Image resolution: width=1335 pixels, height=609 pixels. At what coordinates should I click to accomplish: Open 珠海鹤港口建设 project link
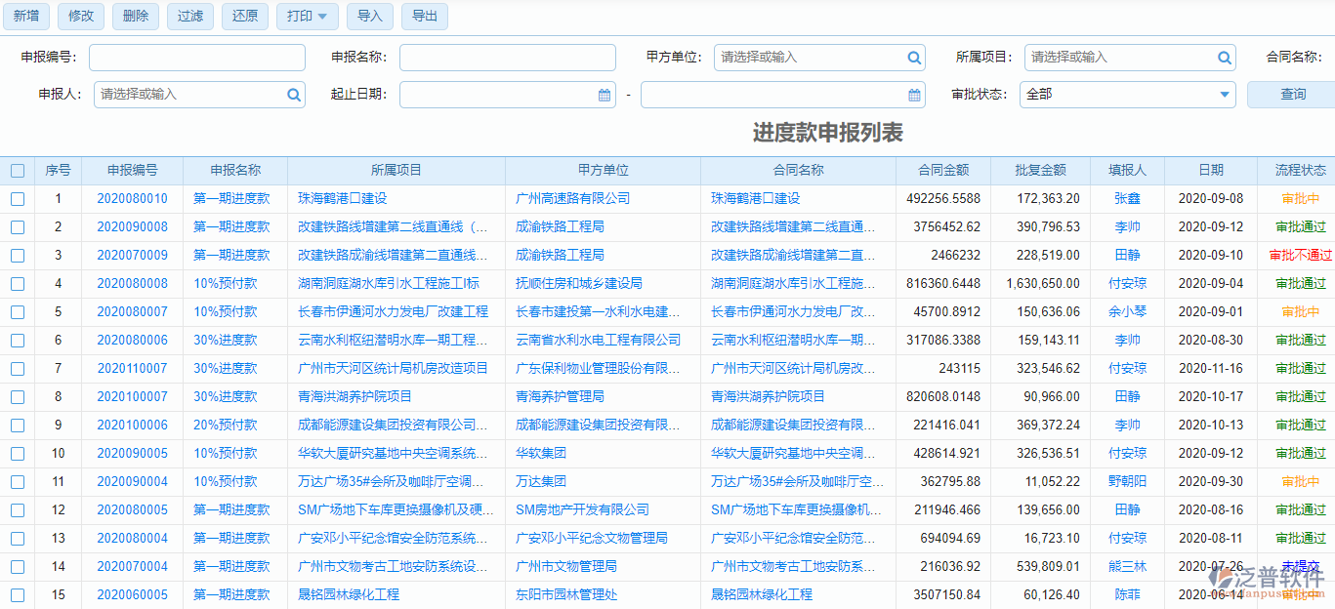[x=343, y=199]
